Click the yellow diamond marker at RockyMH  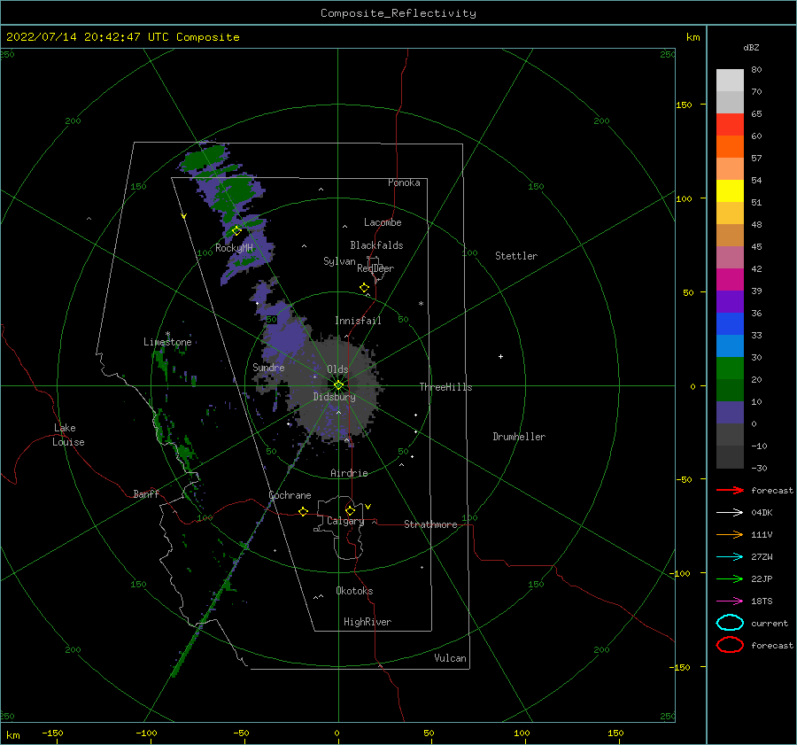click(236, 231)
